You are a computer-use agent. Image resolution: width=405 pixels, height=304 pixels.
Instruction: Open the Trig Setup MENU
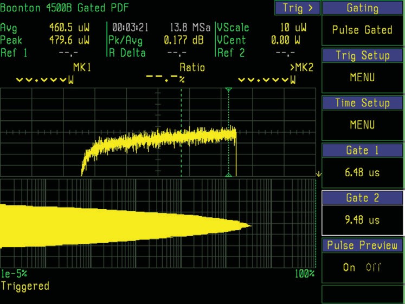[x=362, y=77]
